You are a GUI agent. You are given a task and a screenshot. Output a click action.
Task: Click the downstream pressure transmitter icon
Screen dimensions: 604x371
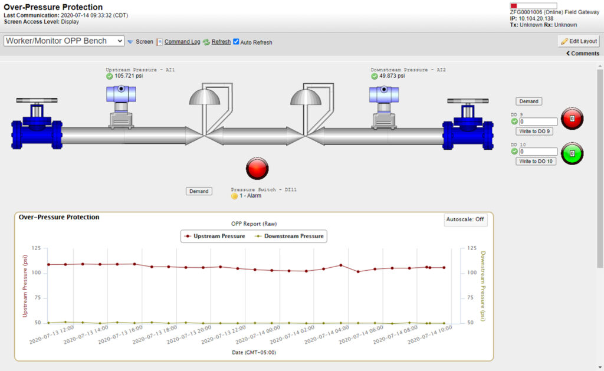click(384, 105)
